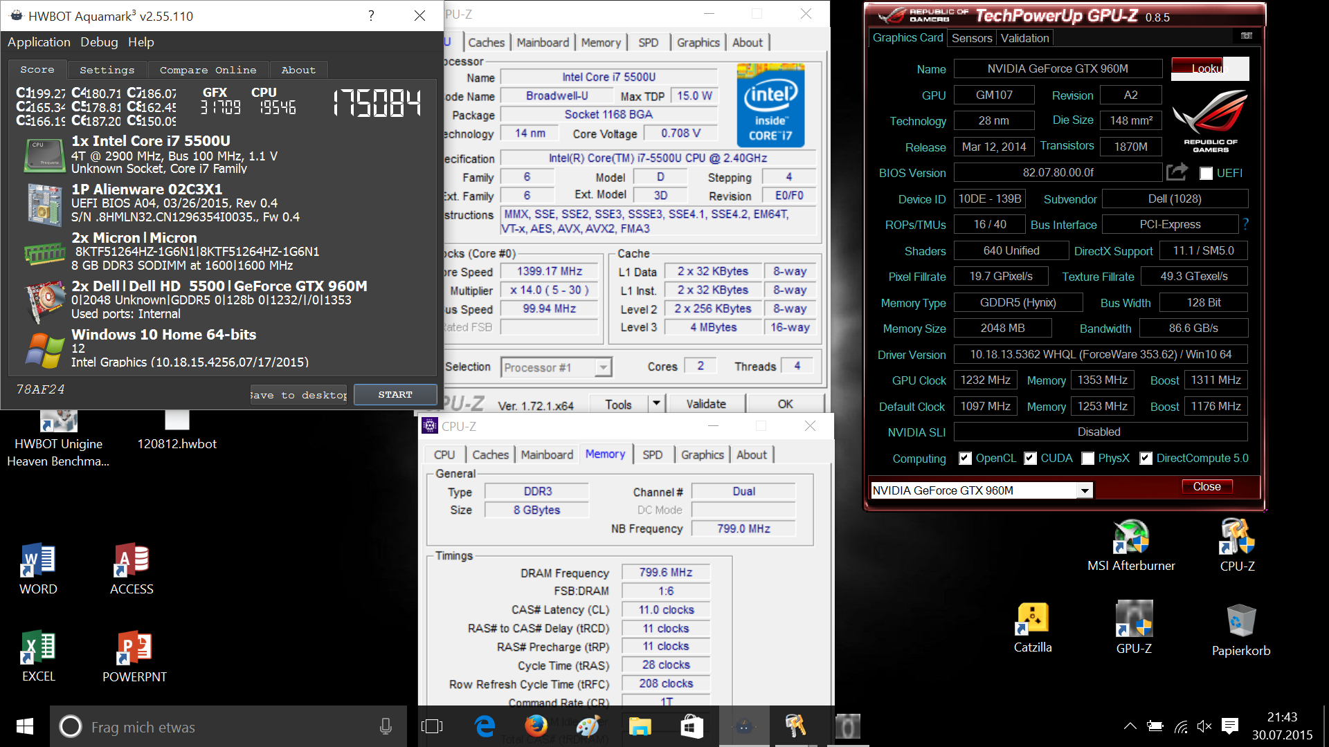Image resolution: width=1329 pixels, height=747 pixels.
Task: Click the GPU-Z screenshot camera icon
Action: tap(1247, 36)
